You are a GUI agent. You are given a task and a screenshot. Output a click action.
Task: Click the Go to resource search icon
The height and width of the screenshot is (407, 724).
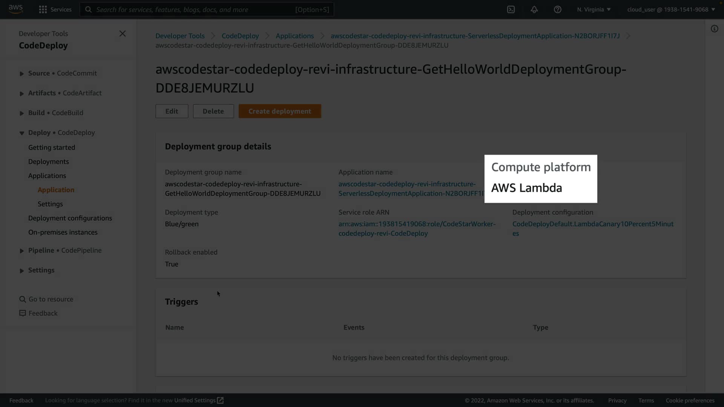22,299
